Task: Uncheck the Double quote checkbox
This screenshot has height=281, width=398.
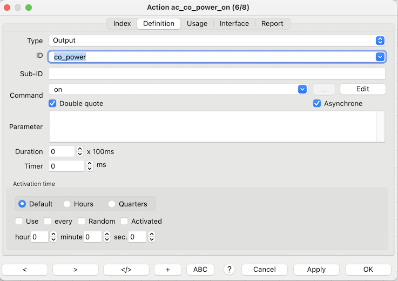Action: point(53,103)
